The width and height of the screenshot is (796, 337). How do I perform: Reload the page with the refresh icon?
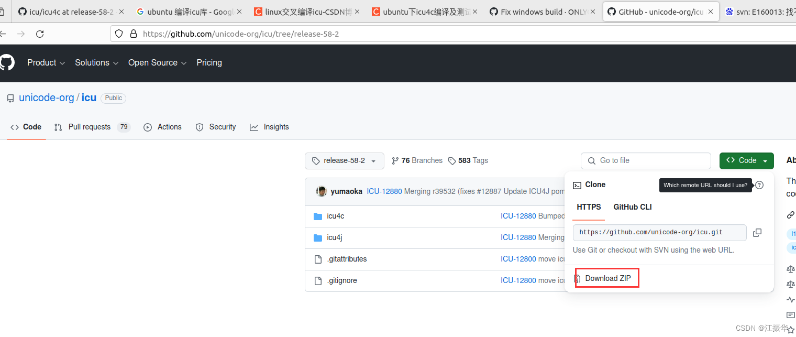(40, 34)
